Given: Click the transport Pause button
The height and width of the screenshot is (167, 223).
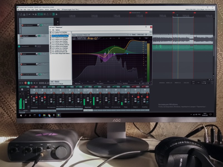Looking at the screenshot, I should coord(37,83).
